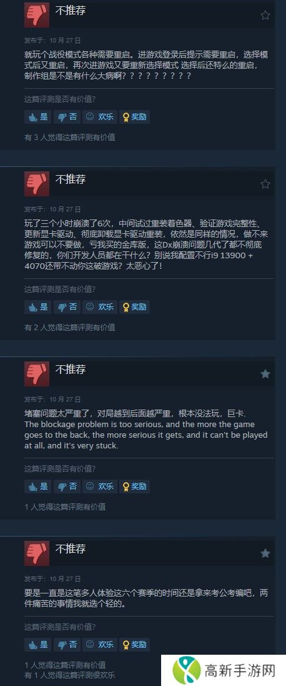286x686 pixels.
Task: Click 不推荐 title of second review
Action: (71, 179)
